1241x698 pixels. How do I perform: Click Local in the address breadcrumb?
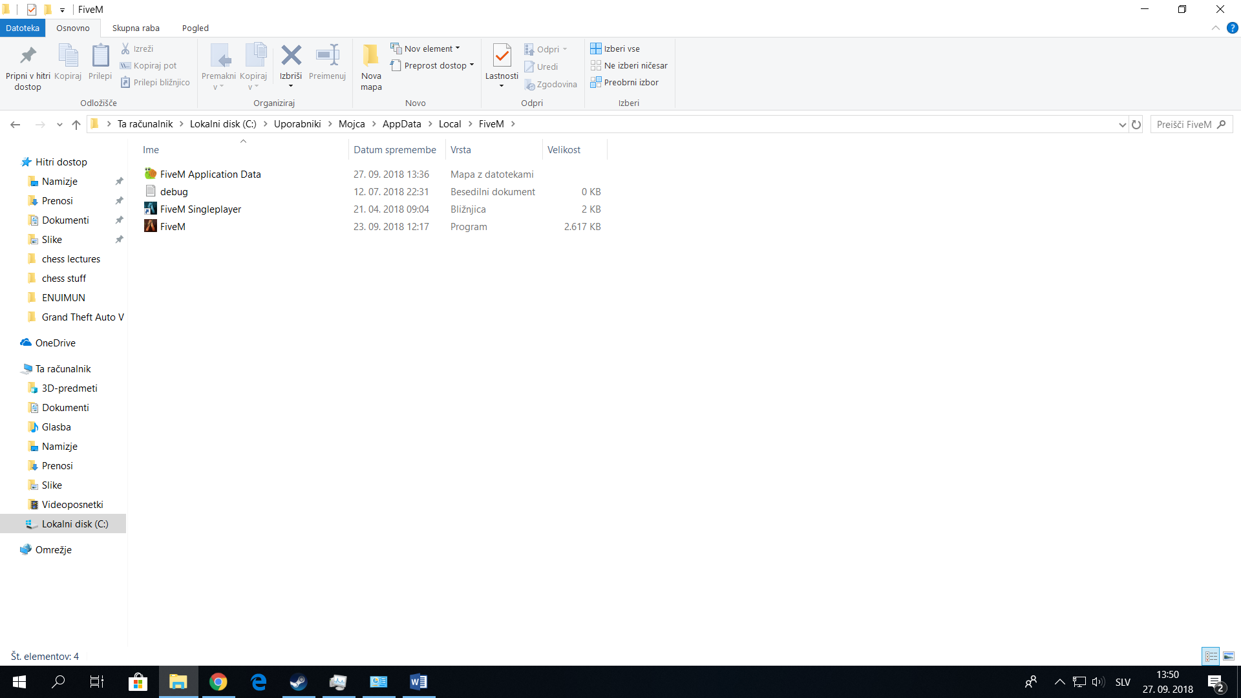[450, 124]
